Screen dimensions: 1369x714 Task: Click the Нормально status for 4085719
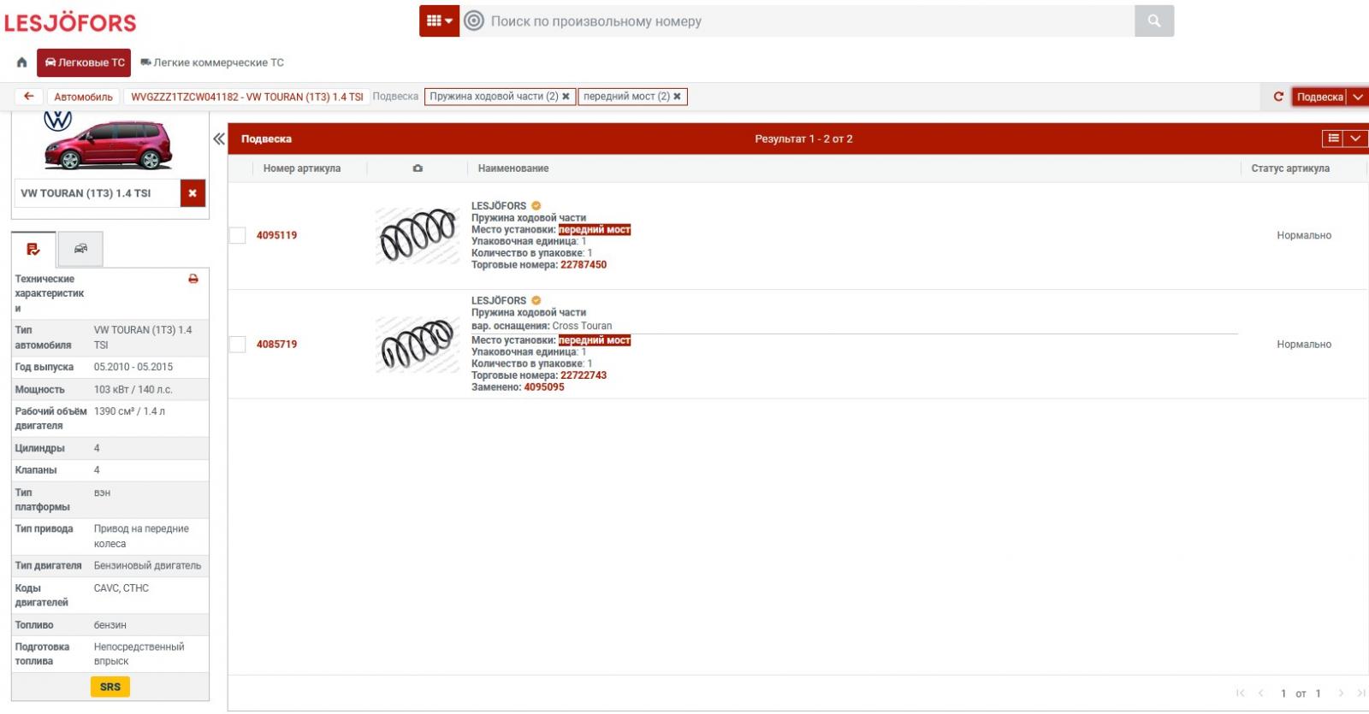tap(1304, 344)
